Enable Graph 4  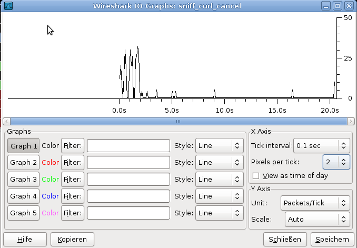24,196
